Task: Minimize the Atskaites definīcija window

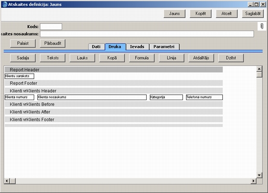Action: pyautogui.click(x=250, y=4)
